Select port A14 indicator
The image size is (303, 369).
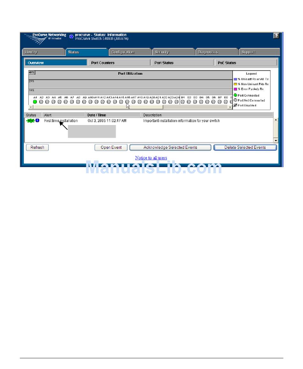pos(115,102)
